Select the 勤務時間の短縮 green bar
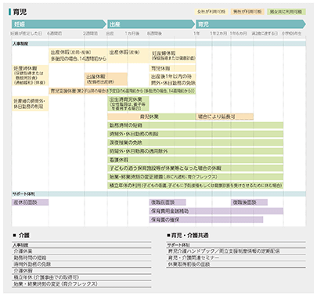This screenshot has height=296, width=317. tap(196, 125)
